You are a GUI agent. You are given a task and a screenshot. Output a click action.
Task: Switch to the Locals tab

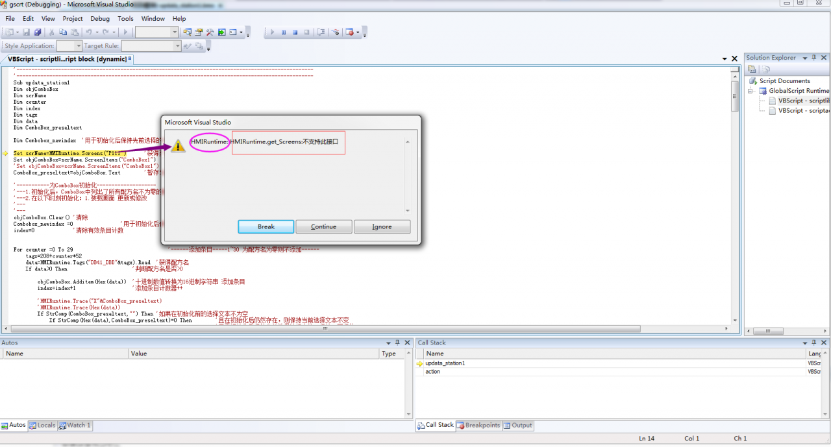pos(42,426)
